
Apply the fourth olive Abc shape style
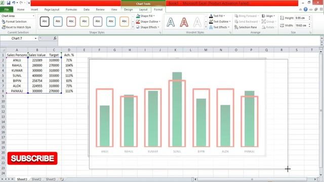(85, 21)
